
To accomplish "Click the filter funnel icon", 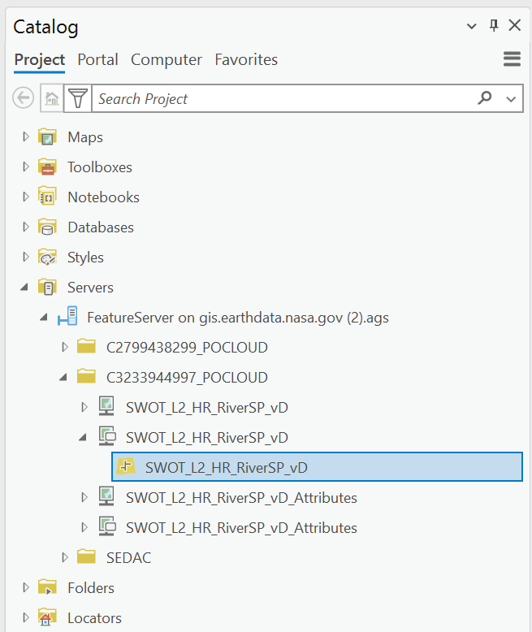I will point(78,98).
